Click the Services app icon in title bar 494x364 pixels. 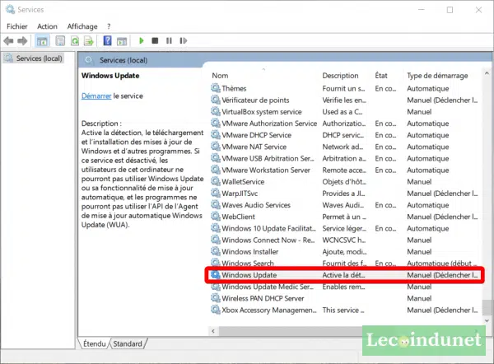(x=10, y=9)
